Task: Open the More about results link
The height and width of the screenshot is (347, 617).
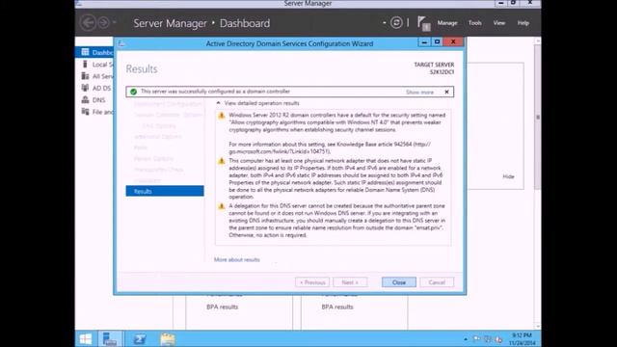Action: click(237, 259)
